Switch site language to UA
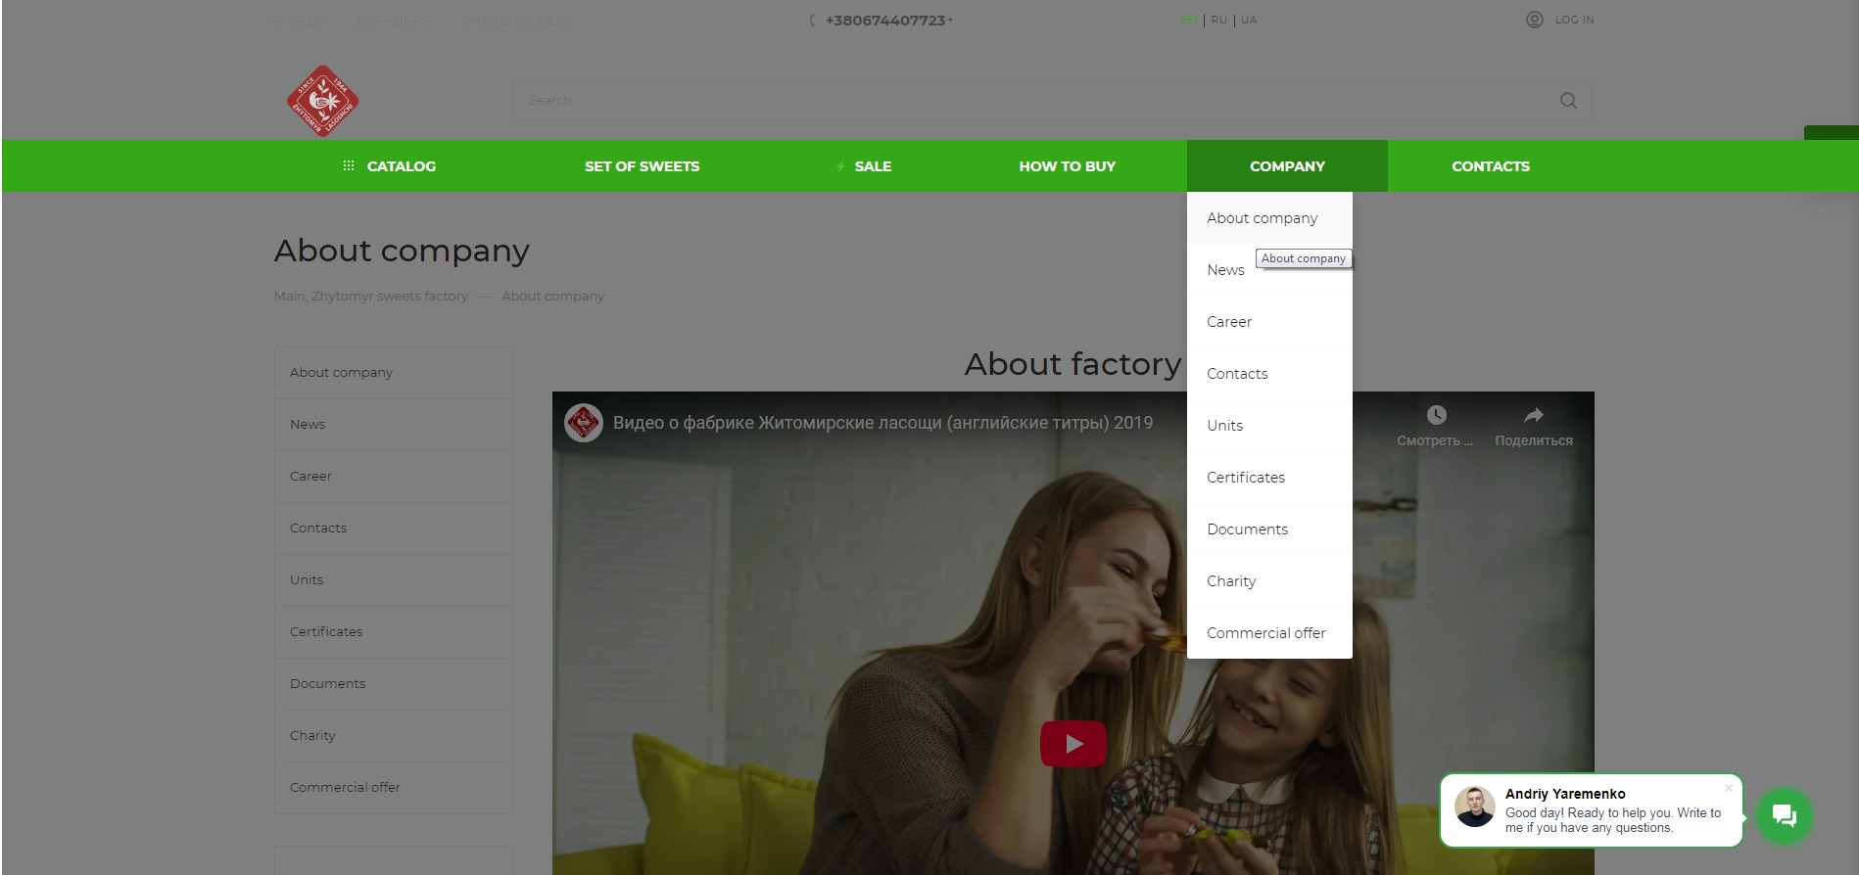Viewport: 1859px width, 875px height. coord(1249,20)
